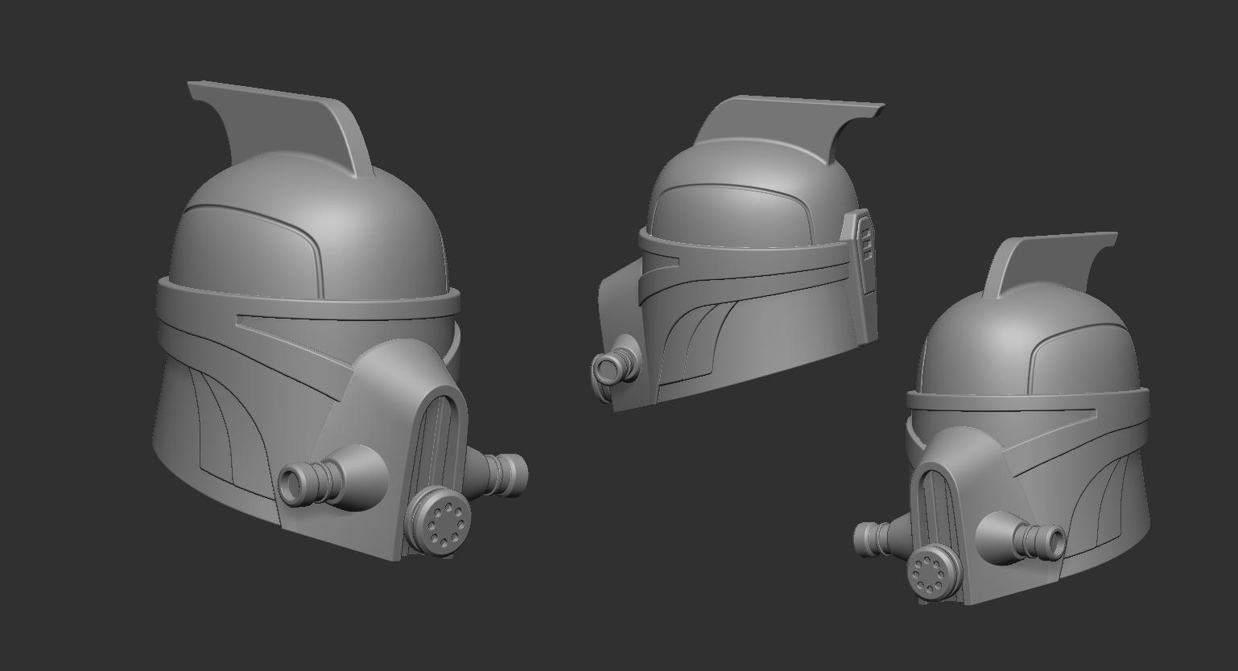Click the round perforated filter cap on the right helmet

tap(934, 572)
